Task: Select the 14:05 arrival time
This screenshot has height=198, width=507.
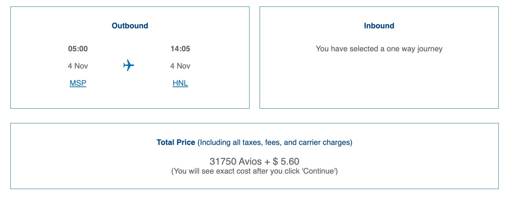Action: click(x=180, y=49)
